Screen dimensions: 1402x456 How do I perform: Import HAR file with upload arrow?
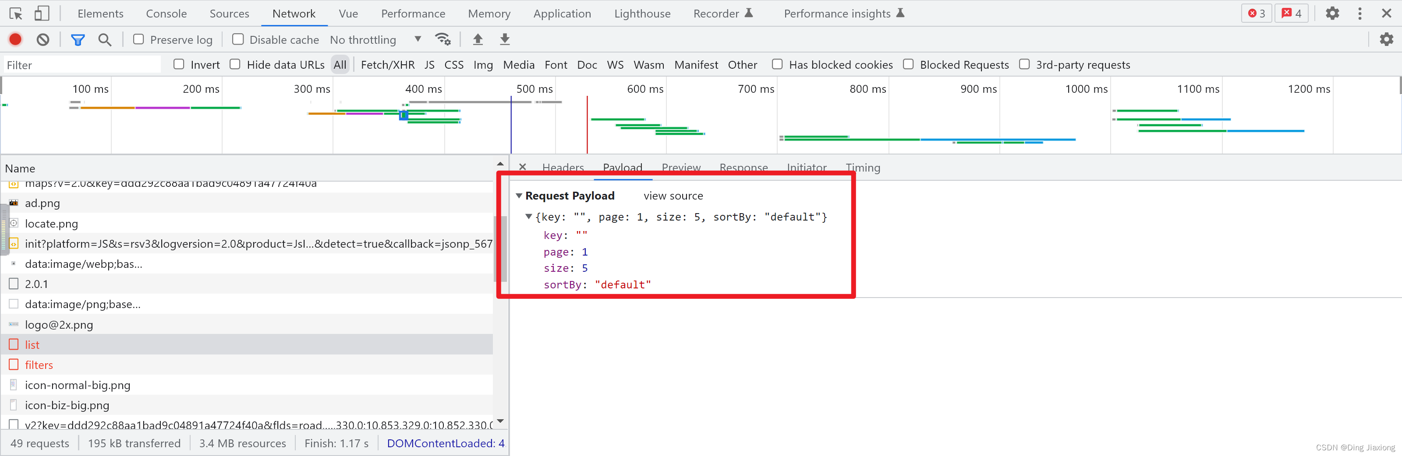pyautogui.click(x=477, y=39)
